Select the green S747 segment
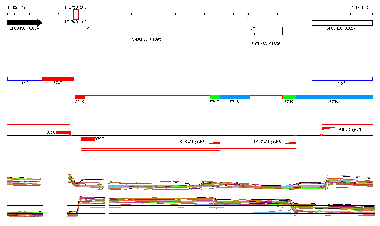380x226 pixels. 215,98
